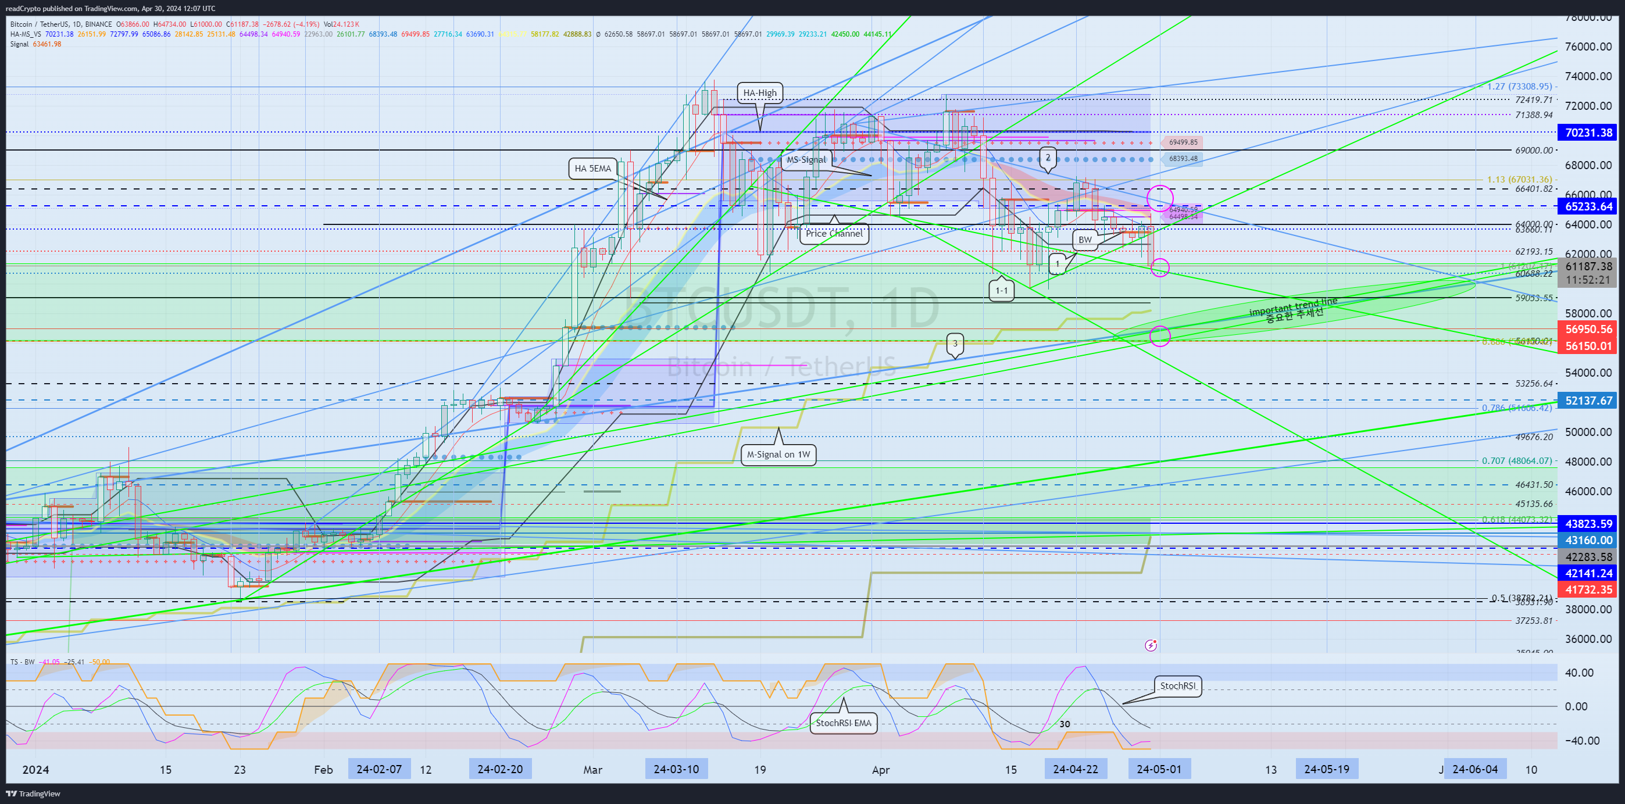Click the callout numbered 2
This screenshot has width=1625, height=804.
(x=1048, y=158)
